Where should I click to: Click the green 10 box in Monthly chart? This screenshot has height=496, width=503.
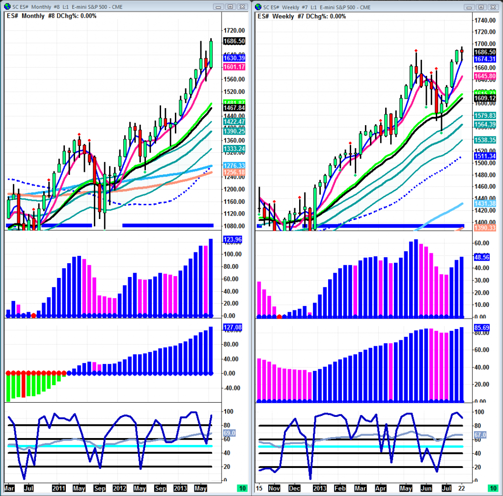point(242,489)
